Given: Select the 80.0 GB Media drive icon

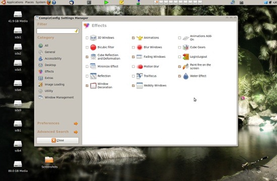Looking at the screenshot, I should (x=18, y=164).
